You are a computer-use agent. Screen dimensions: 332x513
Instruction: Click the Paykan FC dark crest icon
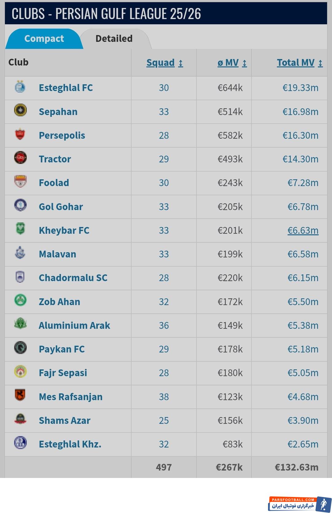pos(20,348)
